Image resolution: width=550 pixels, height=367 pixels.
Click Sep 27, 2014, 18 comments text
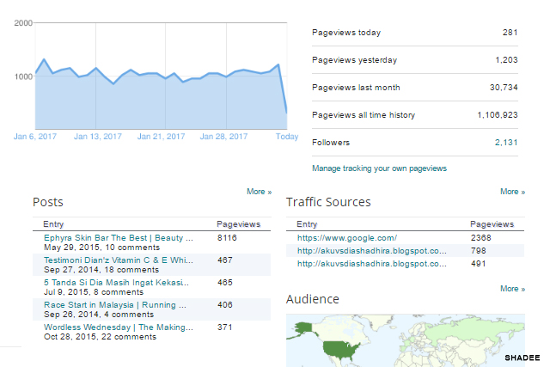point(101,270)
